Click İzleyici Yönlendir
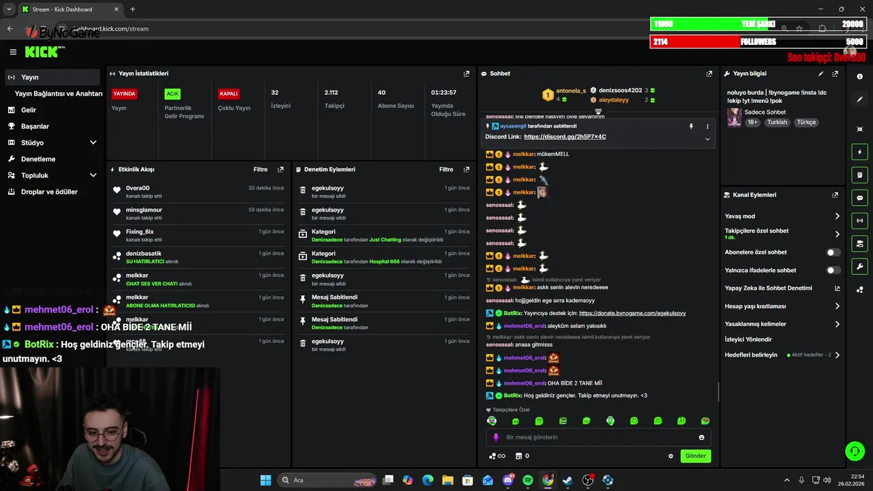 click(x=748, y=340)
